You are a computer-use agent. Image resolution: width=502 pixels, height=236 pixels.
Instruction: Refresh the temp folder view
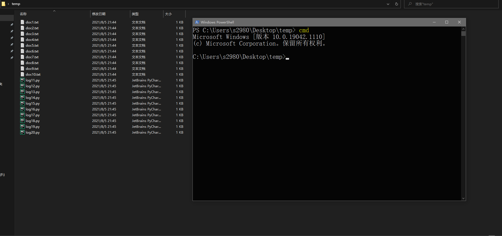tap(397, 4)
